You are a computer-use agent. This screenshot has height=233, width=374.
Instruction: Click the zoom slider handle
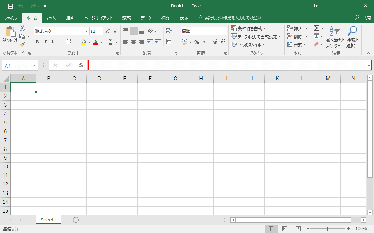tap(328, 229)
